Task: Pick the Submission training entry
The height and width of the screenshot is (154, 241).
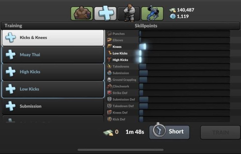Action: (53, 106)
